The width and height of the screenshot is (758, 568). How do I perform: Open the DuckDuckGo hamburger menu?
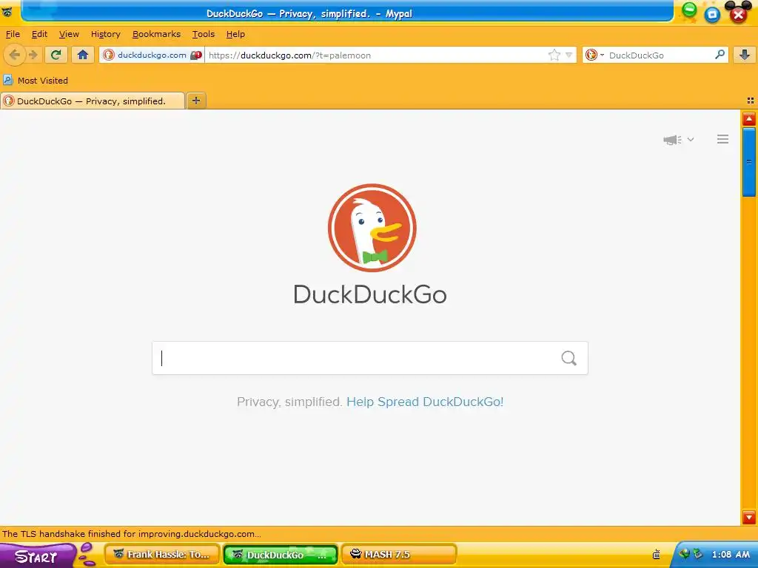point(722,139)
